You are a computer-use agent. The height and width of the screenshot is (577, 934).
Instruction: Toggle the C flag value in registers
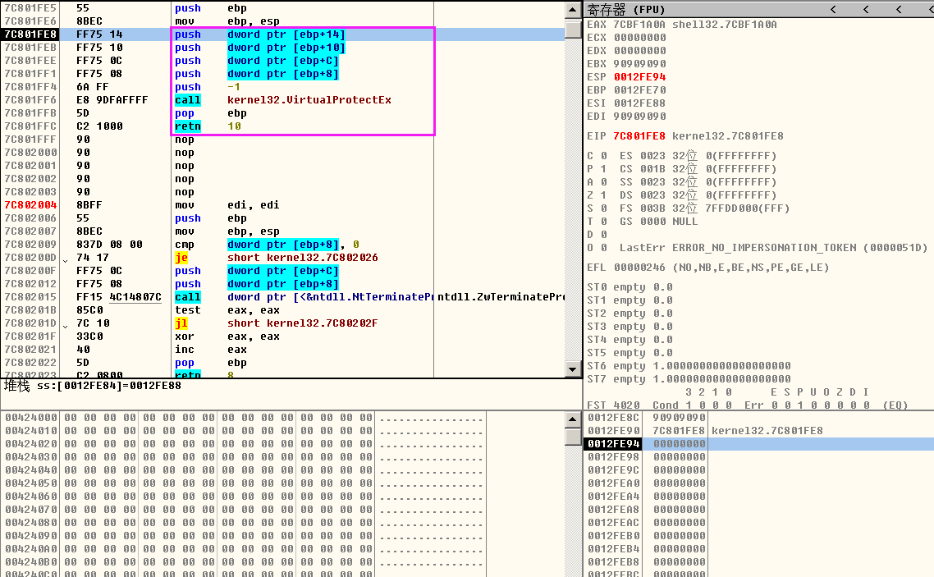point(603,156)
